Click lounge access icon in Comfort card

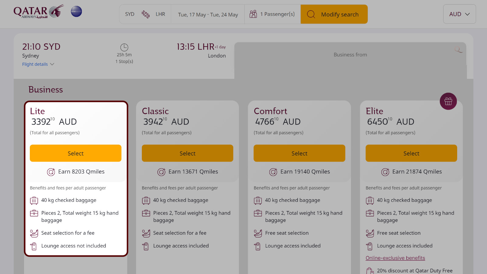tap(258, 246)
